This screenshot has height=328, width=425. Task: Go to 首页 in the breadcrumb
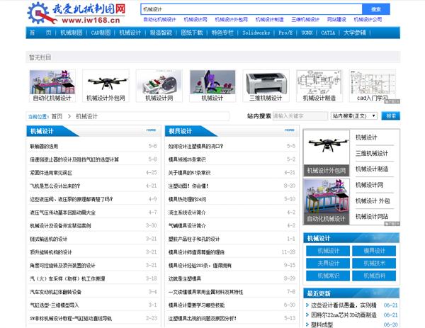(57, 116)
